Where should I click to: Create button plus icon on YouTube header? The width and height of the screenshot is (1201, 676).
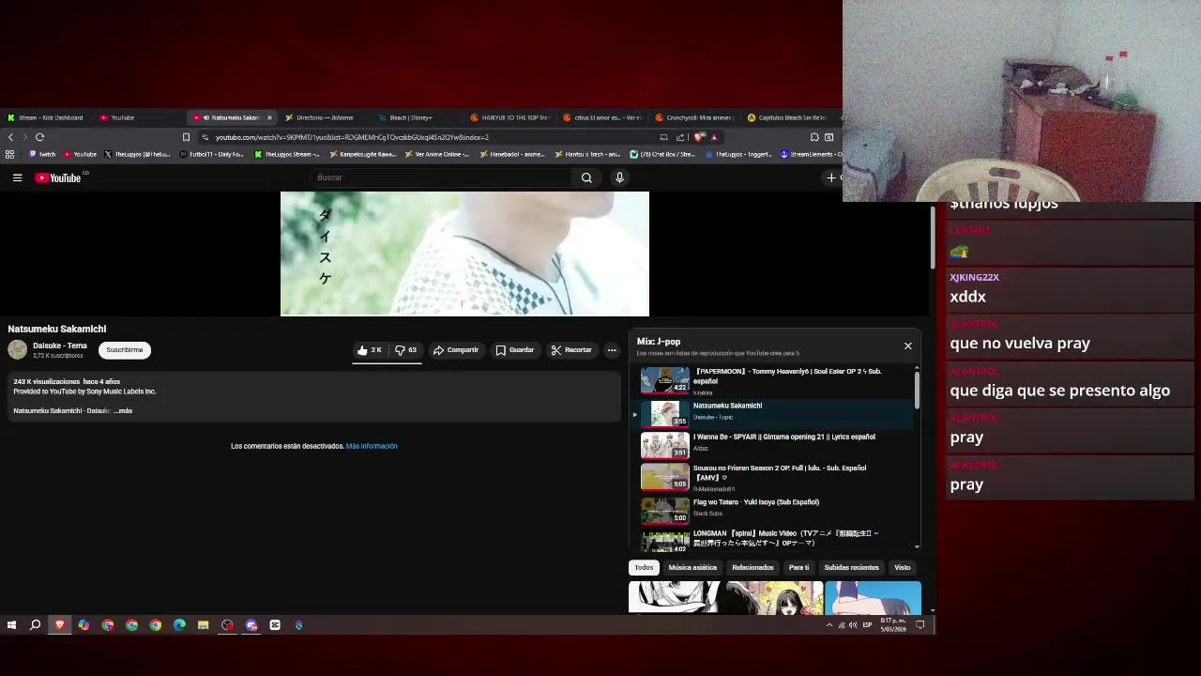click(831, 177)
